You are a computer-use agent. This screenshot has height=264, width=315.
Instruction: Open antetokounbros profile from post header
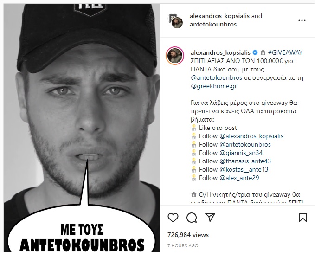[213, 24]
